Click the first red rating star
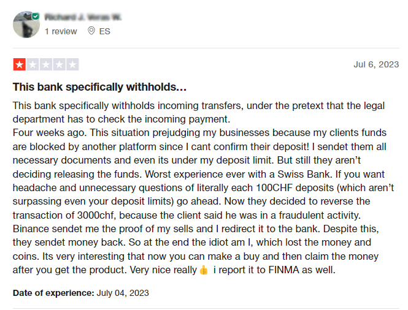Viewport: 408px width, 310px height. 20,64
